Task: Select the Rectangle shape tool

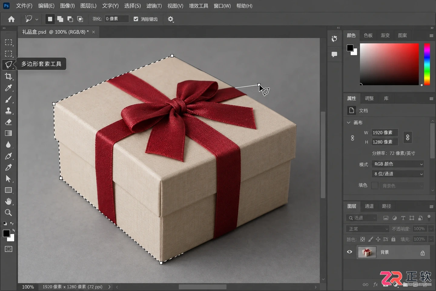Action: point(8,190)
